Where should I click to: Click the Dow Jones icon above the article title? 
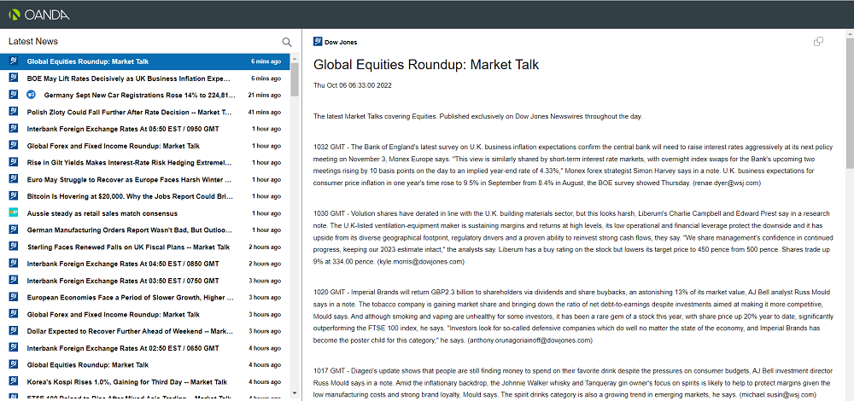[x=318, y=42]
